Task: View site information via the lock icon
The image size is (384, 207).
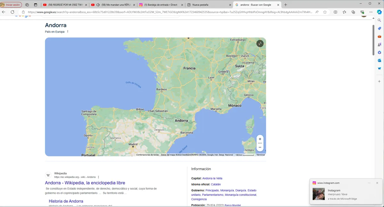Action: click(x=23, y=12)
